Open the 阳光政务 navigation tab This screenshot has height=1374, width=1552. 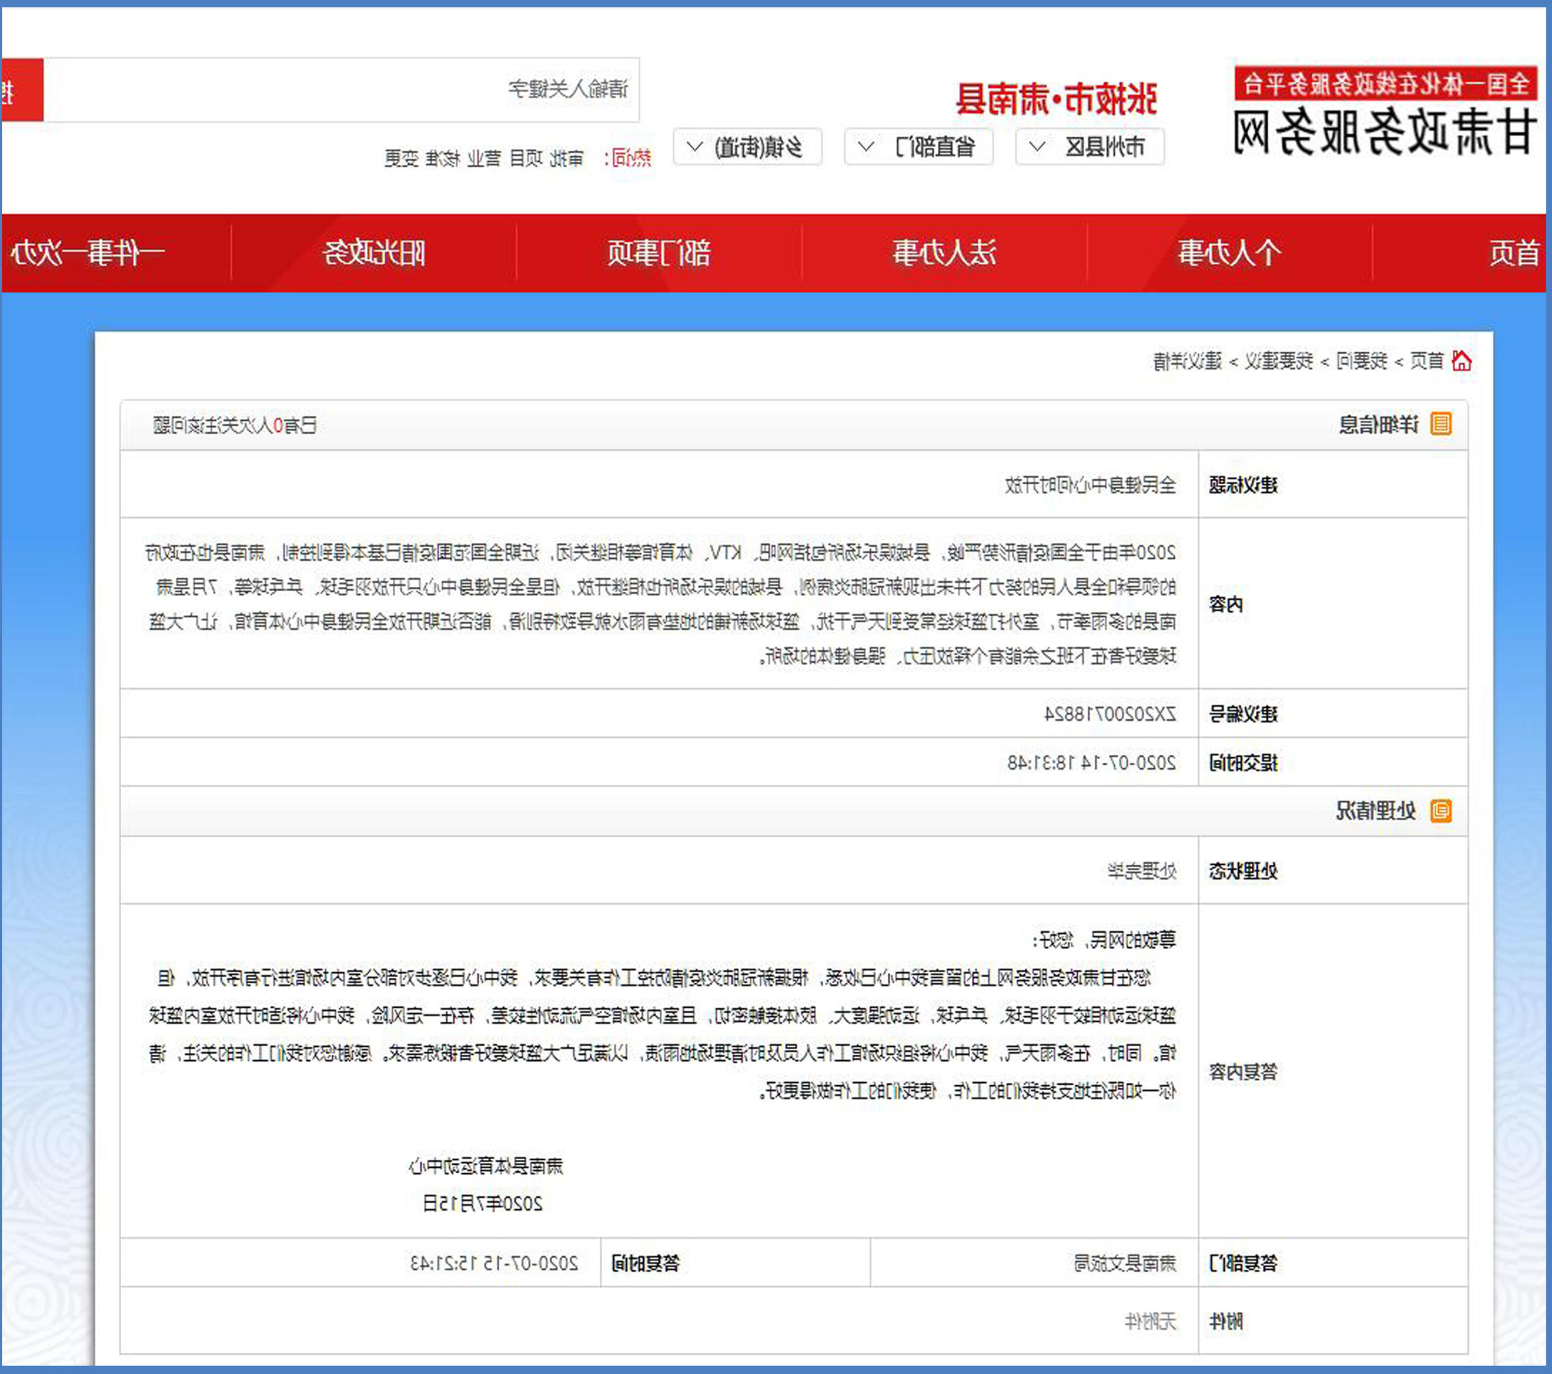coord(374,253)
